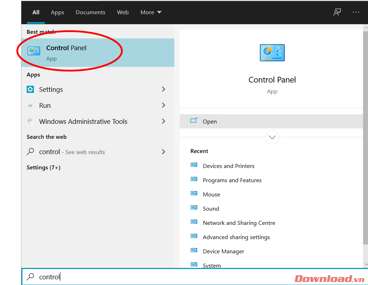Click the scrollbar down arrow
This screenshot has width=368, height=285.
pos(366,264)
